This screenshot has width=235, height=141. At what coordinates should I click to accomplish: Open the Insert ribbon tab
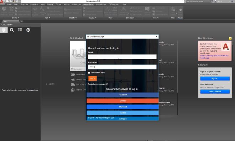click(x=16, y=5)
